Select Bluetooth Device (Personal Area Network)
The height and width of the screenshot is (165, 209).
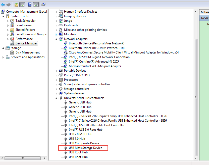click(x=96, y=43)
